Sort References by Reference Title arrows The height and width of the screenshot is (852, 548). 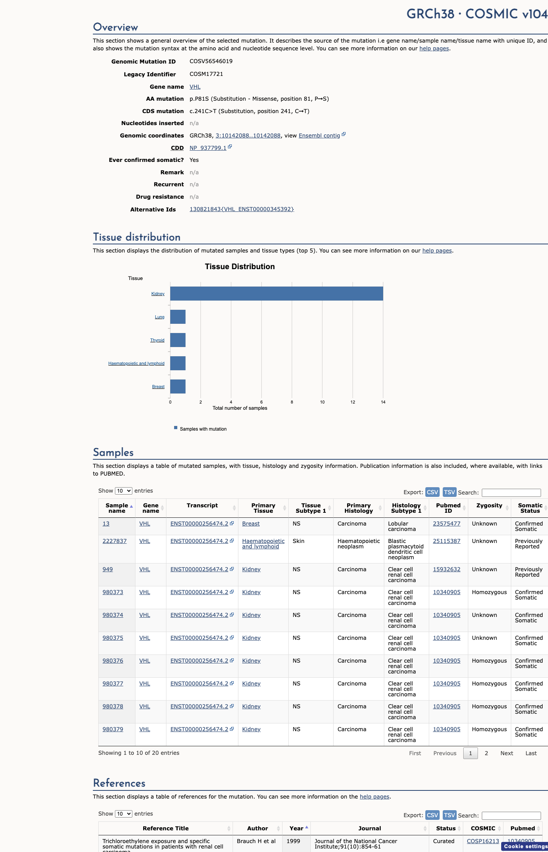tap(229, 828)
